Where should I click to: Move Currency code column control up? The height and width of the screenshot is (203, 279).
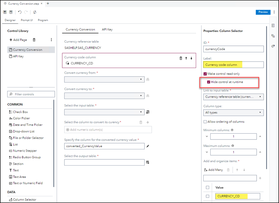[x=186, y=58]
